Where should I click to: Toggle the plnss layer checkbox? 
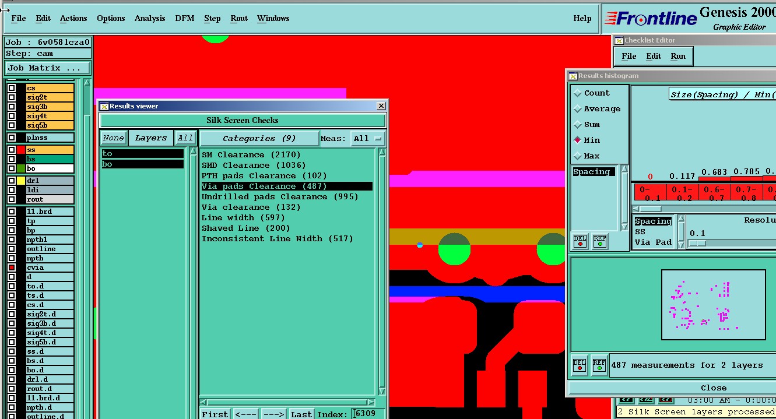point(12,138)
